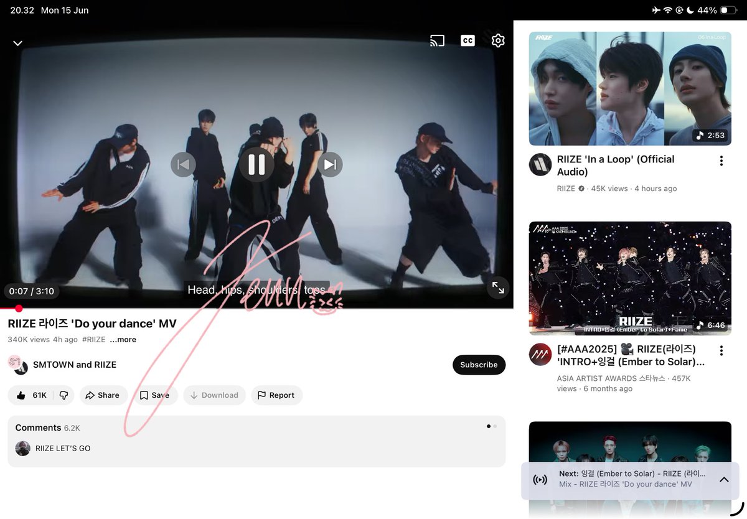
Task: Pause the video with the center pause button
Action: tap(256, 164)
